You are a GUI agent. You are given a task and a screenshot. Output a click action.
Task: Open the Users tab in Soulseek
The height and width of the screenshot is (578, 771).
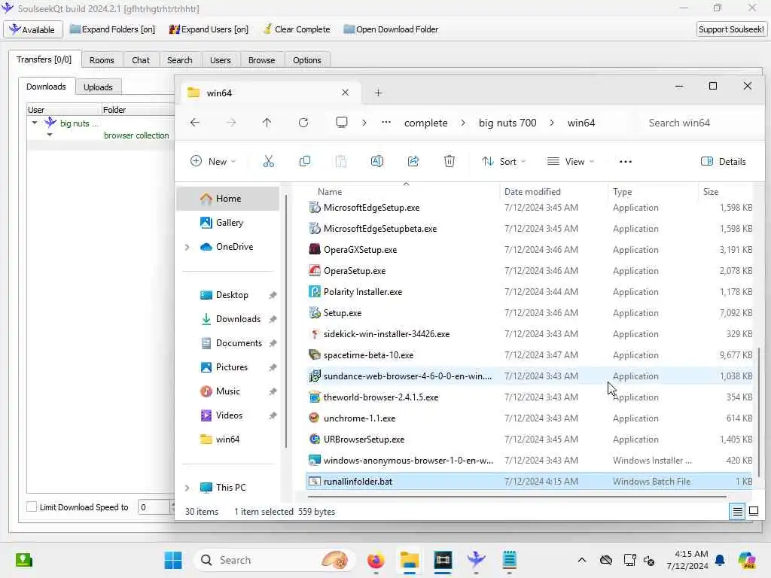[221, 60]
